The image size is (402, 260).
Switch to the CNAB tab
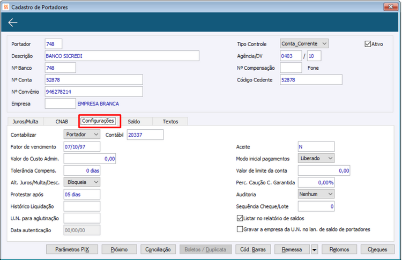pyautogui.click(x=62, y=121)
